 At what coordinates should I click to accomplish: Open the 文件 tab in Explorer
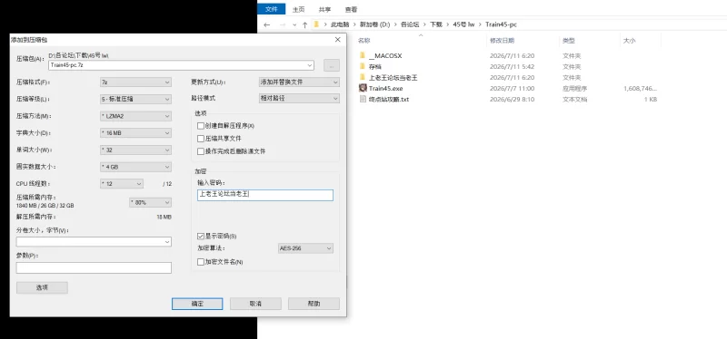point(271,9)
